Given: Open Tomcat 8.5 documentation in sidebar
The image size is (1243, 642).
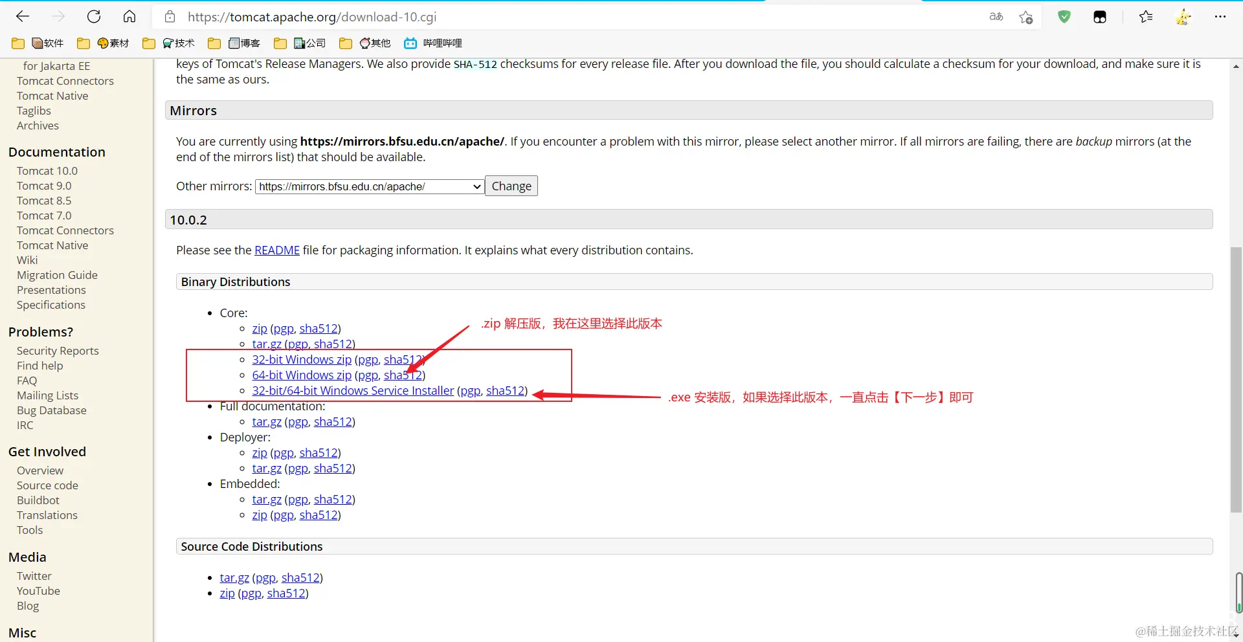Looking at the screenshot, I should 44,201.
